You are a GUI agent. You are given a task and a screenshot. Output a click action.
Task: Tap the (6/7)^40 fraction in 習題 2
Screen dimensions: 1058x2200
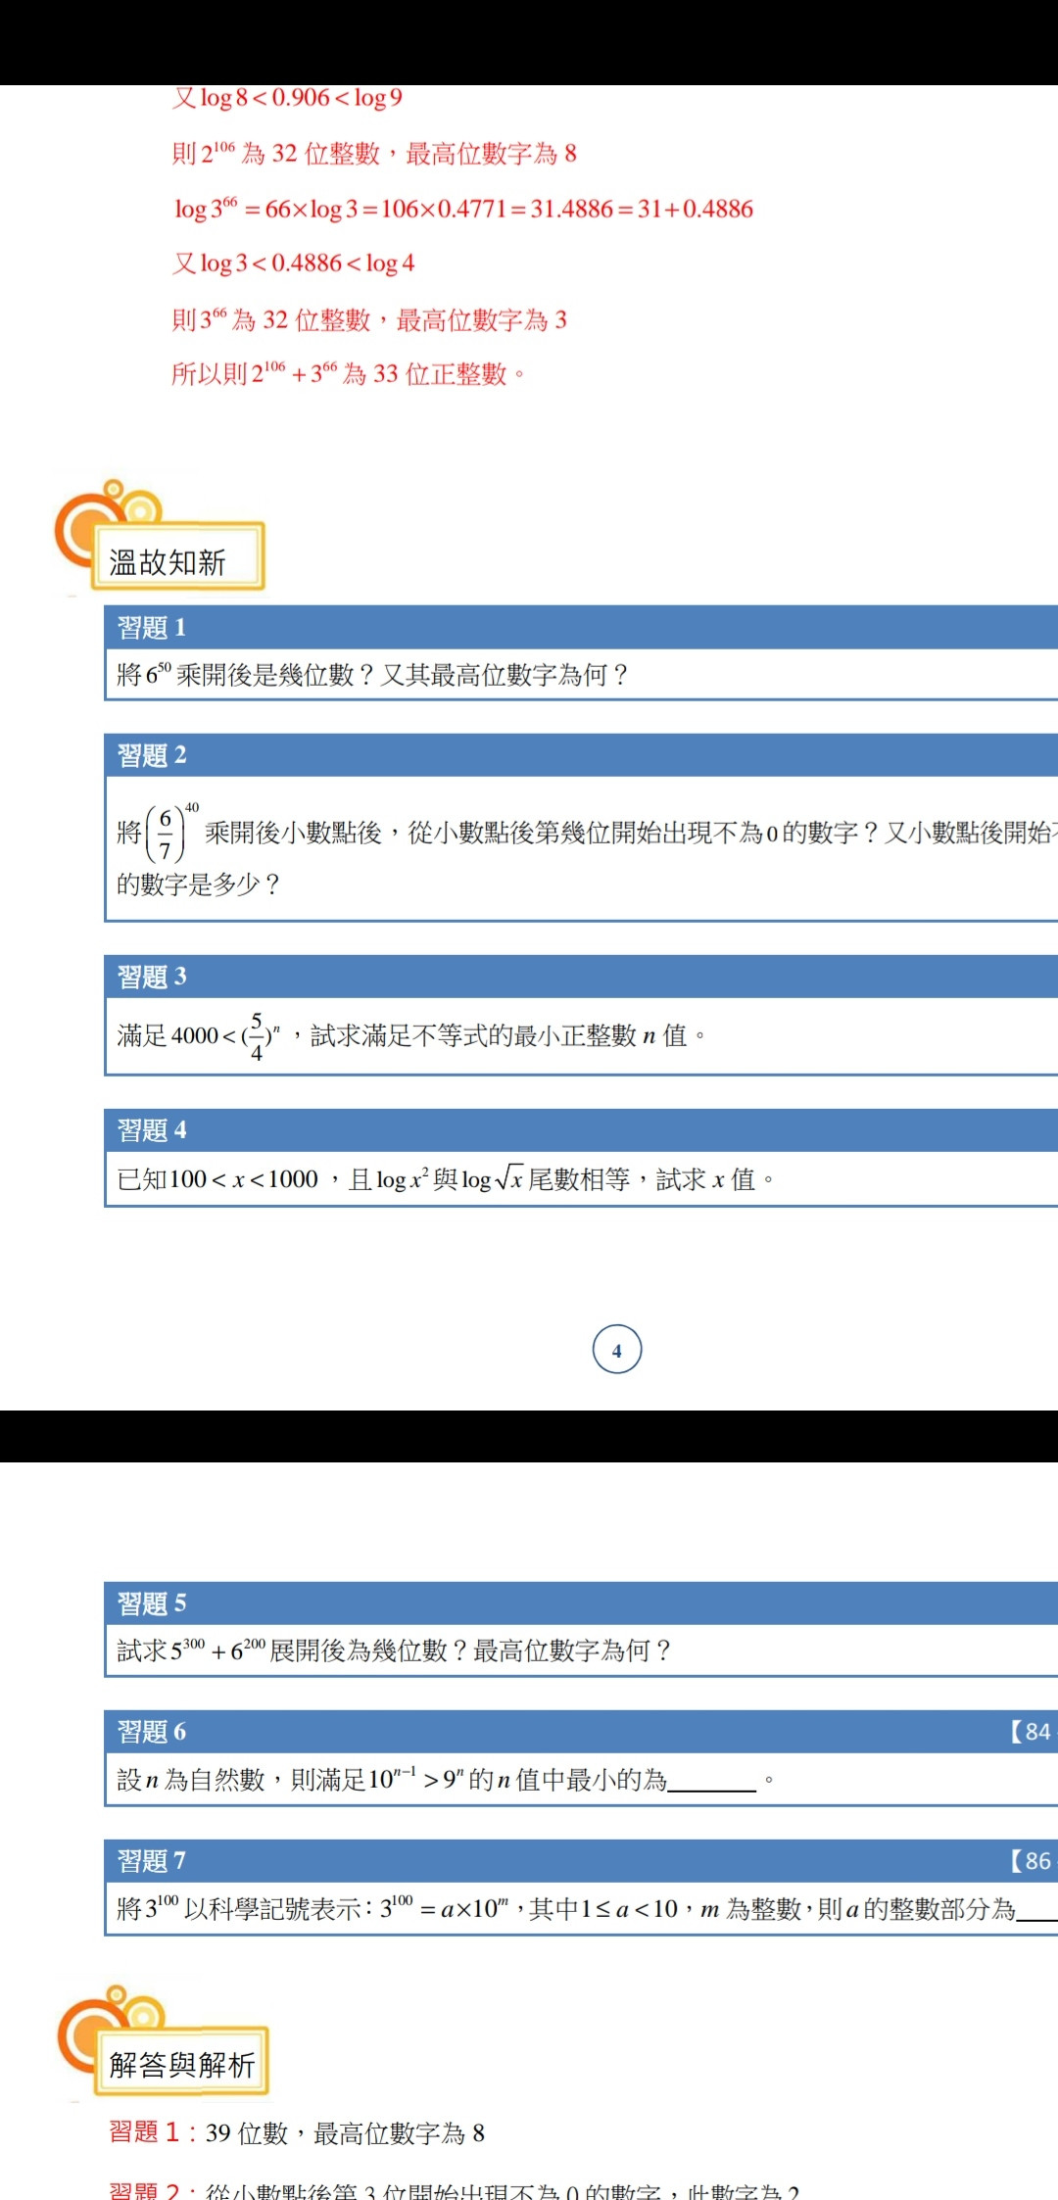click(x=167, y=833)
